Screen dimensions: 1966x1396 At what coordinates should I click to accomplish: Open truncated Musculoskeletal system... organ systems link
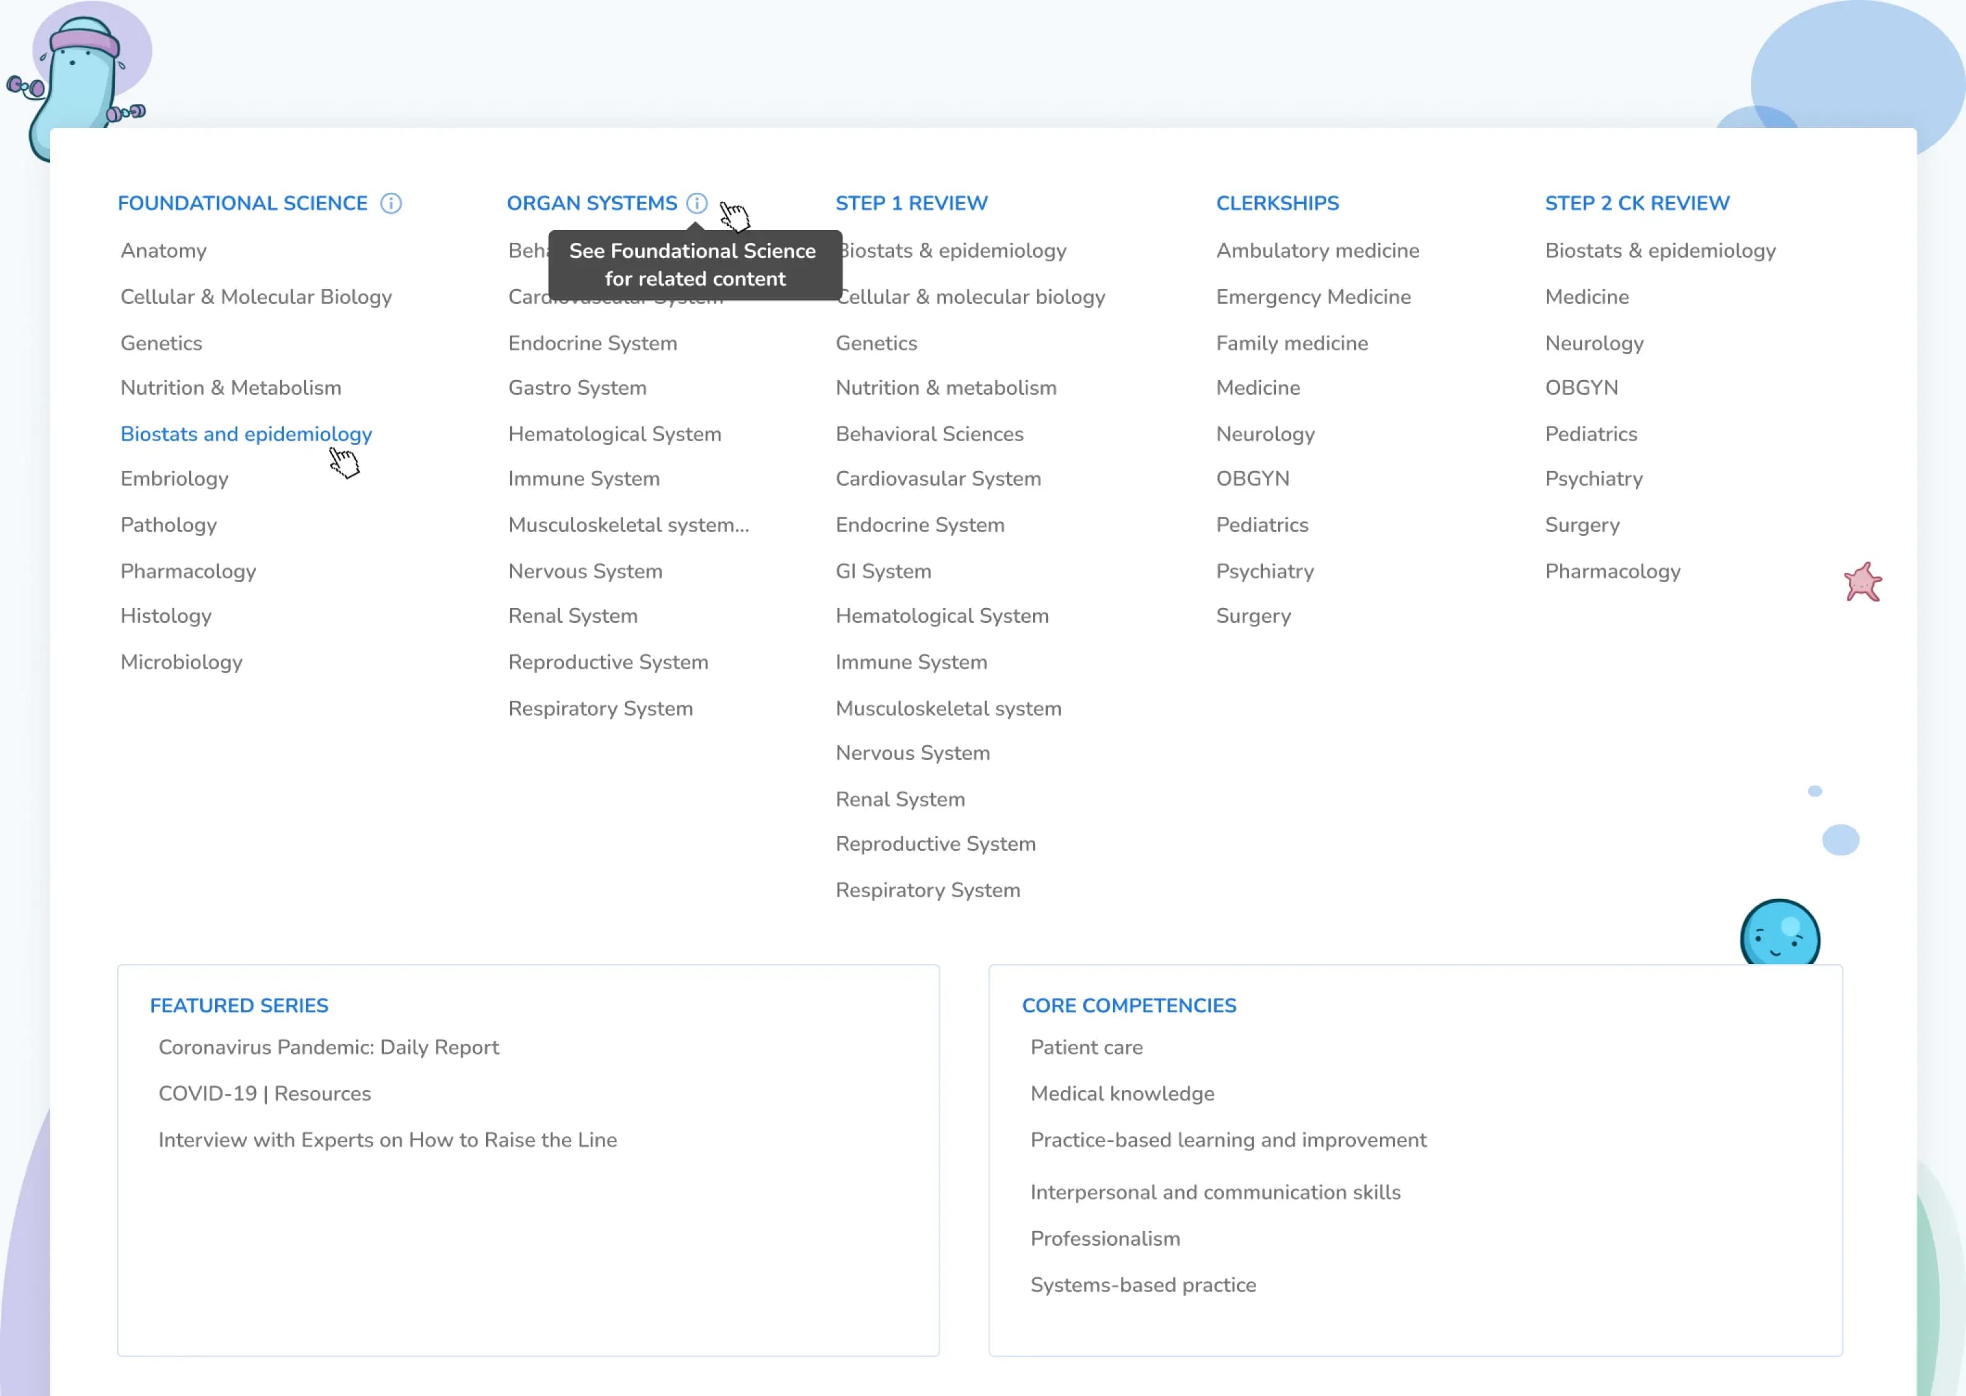tap(629, 525)
